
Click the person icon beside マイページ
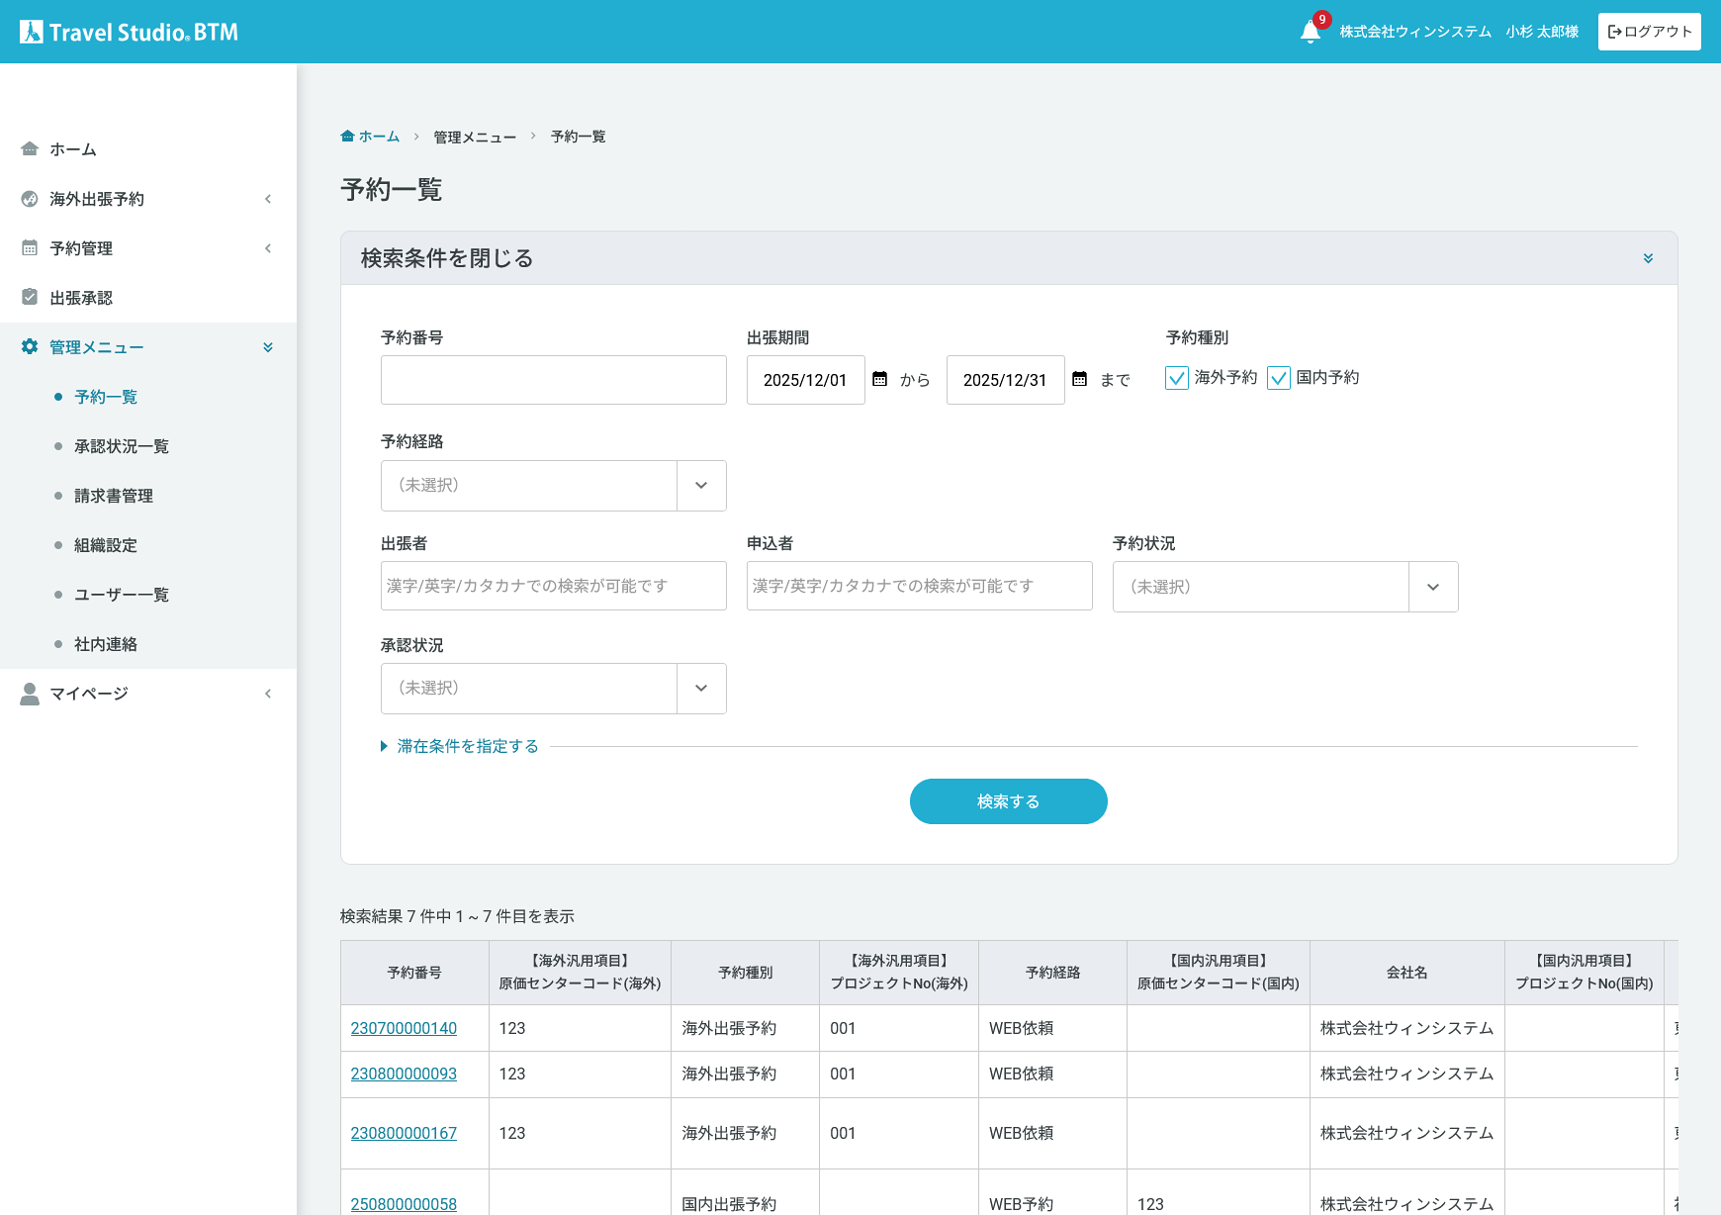point(30,694)
